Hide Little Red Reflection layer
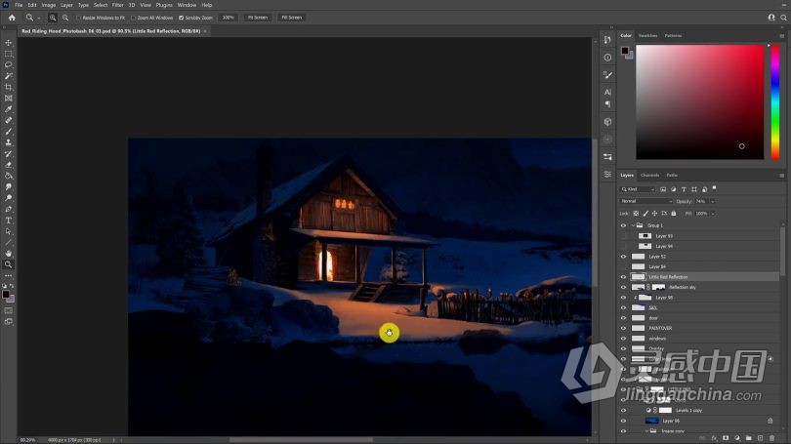 point(623,277)
